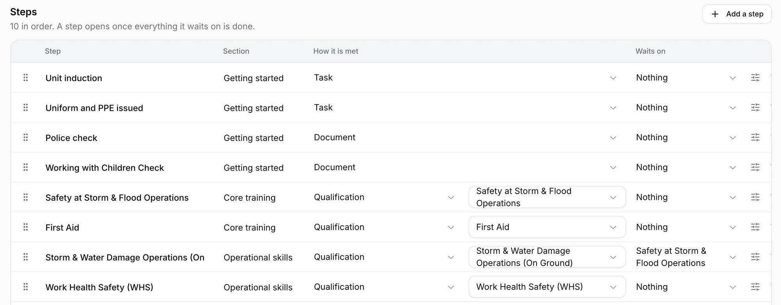Open First Aid qualification selector
Viewport: 781px width, 305px height.
coord(547,227)
